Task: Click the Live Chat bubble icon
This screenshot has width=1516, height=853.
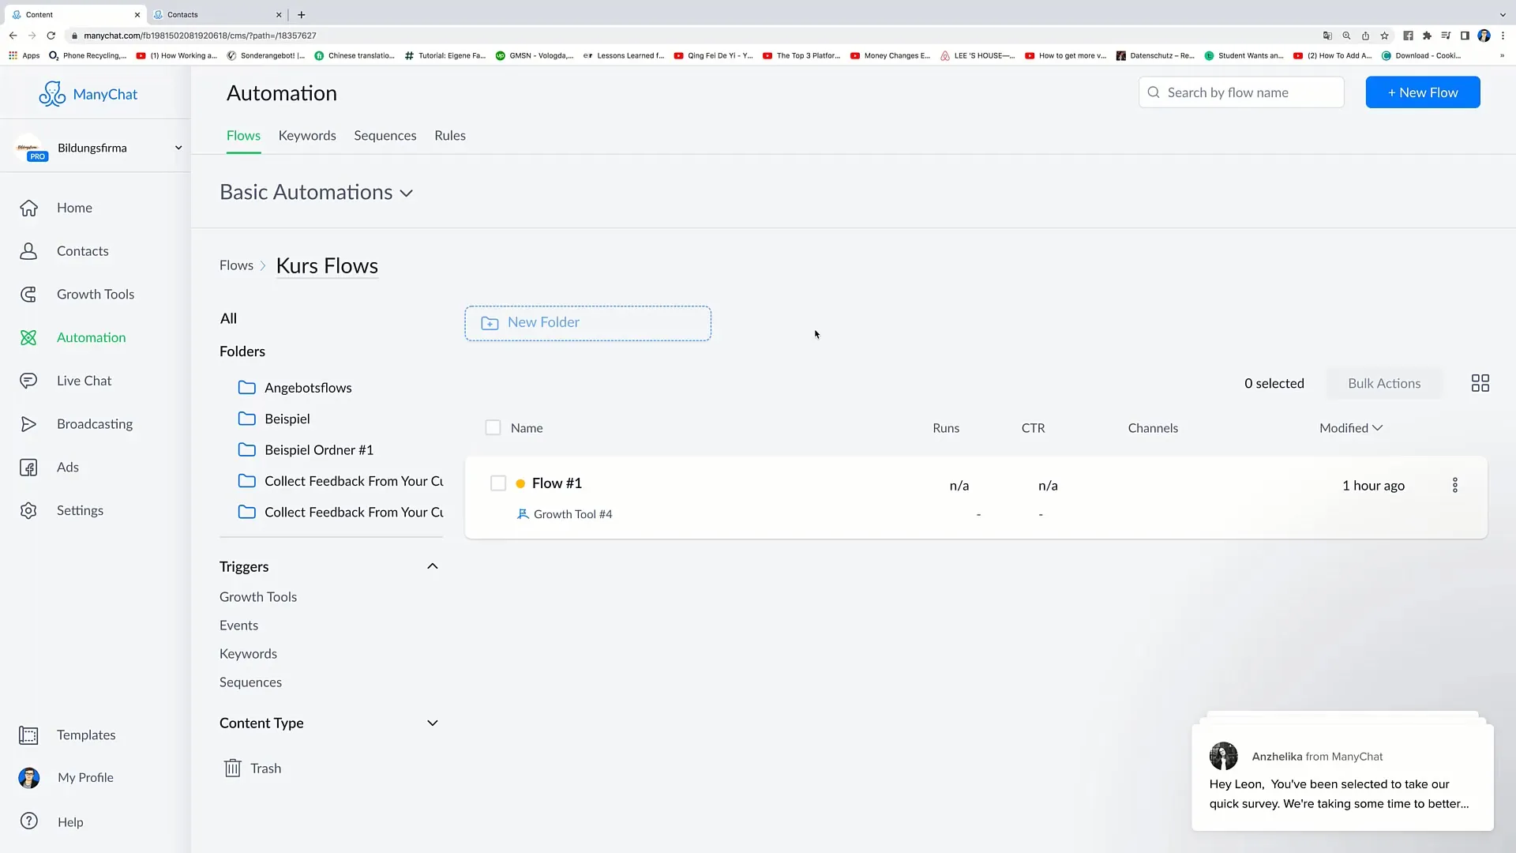Action: [28, 381]
